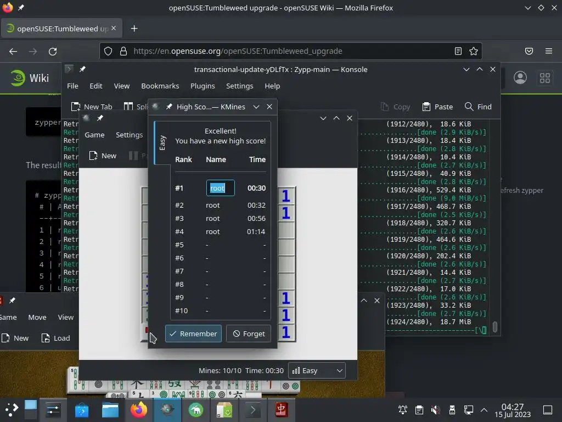This screenshot has height=422, width=562.
Task: Expand the High Scores title bar chevron
Action: 256,107
